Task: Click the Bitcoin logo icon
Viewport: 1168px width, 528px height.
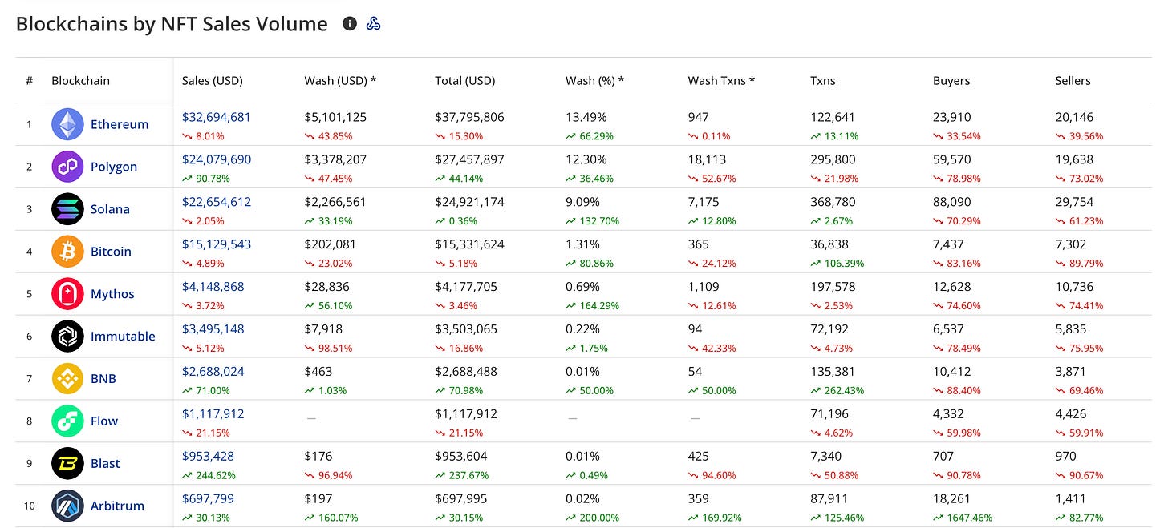Action: 67,252
